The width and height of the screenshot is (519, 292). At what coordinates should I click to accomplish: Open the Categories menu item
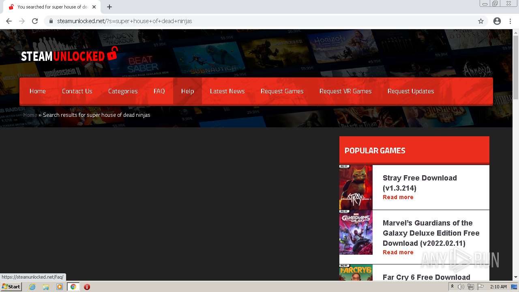(x=123, y=91)
